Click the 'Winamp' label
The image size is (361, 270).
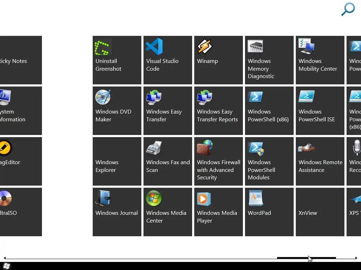coord(207,61)
